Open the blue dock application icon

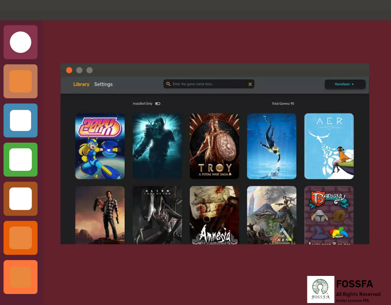coord(20,120)
